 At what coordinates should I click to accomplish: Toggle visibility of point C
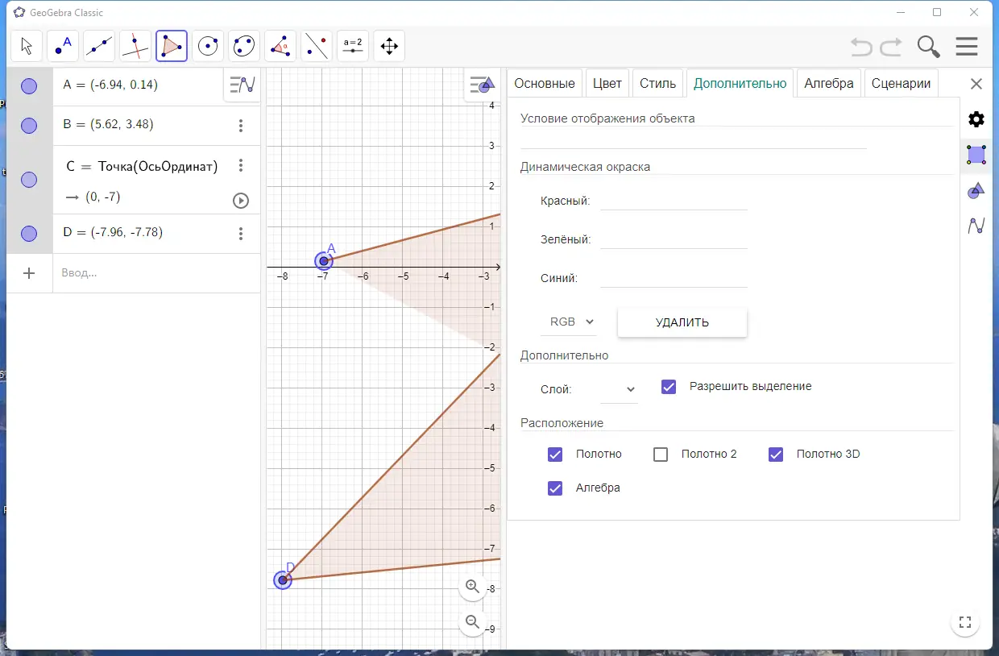click(x=29, y=180)
